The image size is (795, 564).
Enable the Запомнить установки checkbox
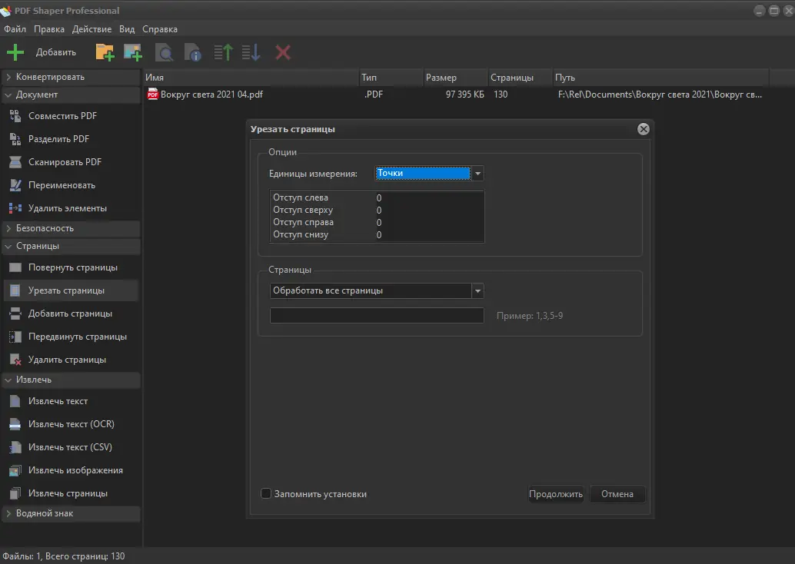(266, 494)
